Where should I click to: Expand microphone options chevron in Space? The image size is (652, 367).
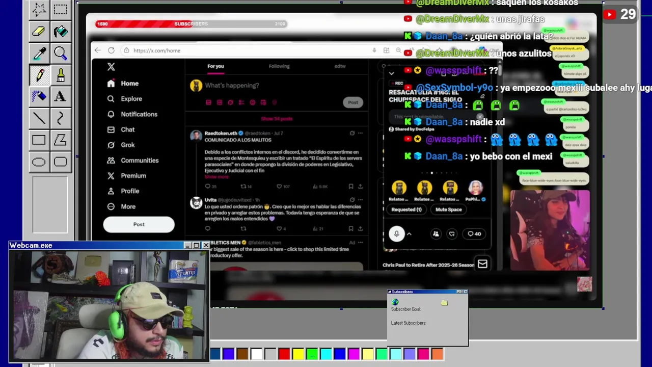(x=409, y=234)
